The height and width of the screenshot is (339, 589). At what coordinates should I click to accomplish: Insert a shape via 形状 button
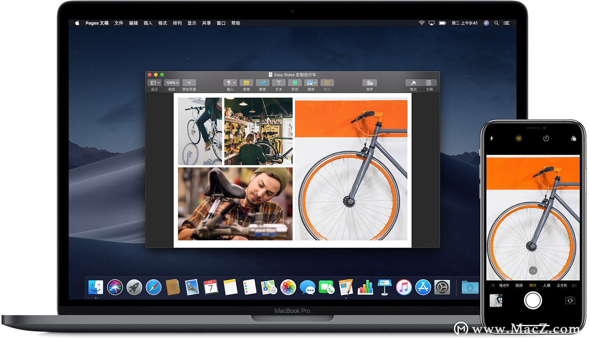click(x=295, y=83)
